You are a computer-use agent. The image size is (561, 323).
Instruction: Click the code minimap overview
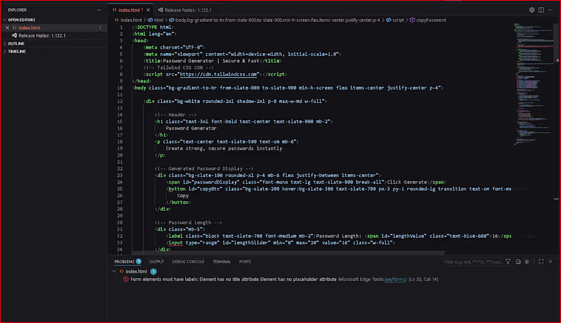[x=534, y=84]
